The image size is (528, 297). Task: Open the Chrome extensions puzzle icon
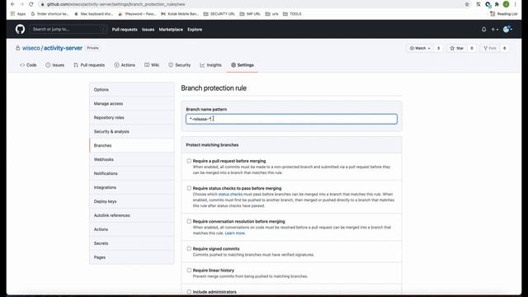click(497, 4)
